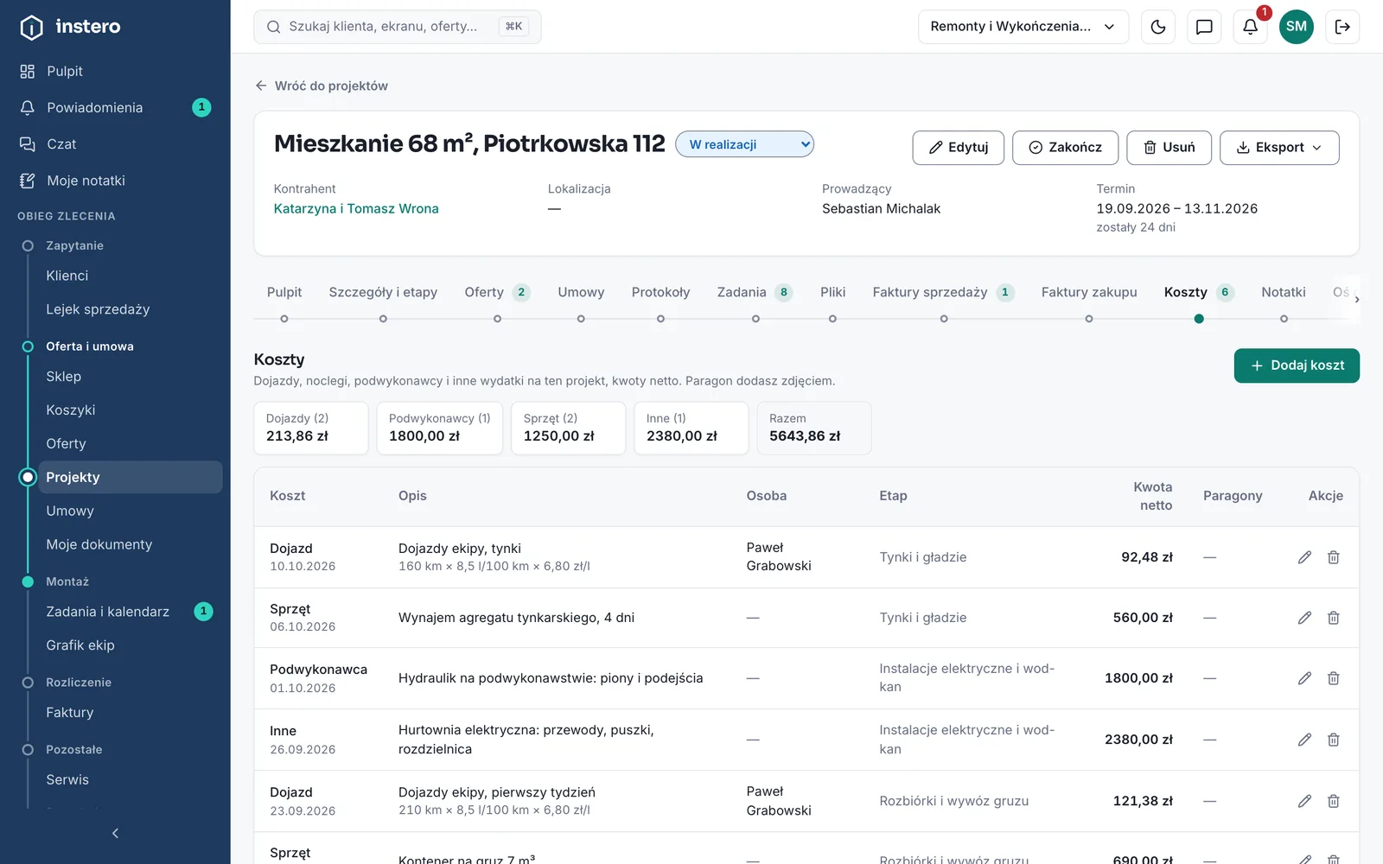Viewport: 1383px width, 864px height.
Task: Open the Zadania tab
Action: pyautogui.click(x=754, y=292)
